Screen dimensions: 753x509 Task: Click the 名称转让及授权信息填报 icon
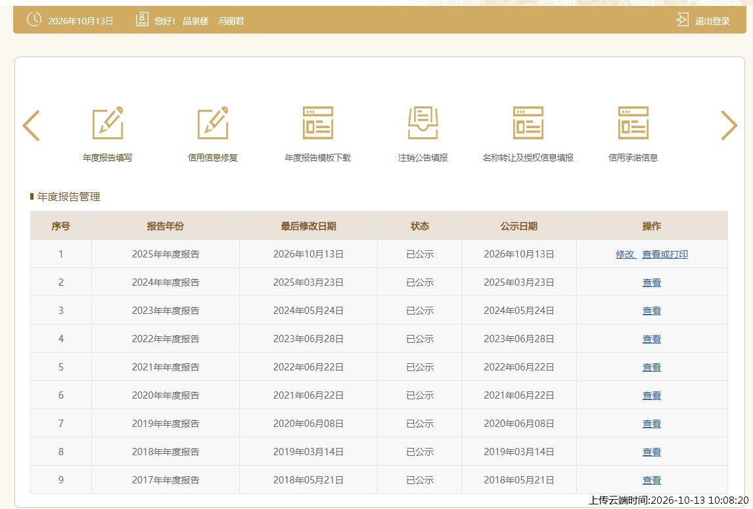(x=528, y=123)
